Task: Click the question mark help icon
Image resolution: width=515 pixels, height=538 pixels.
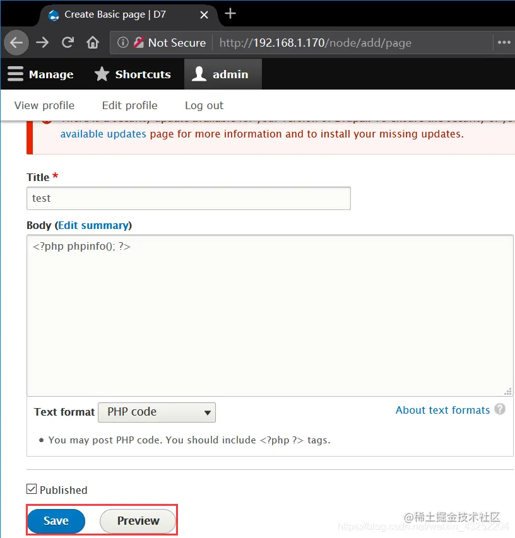Action: 500,409
